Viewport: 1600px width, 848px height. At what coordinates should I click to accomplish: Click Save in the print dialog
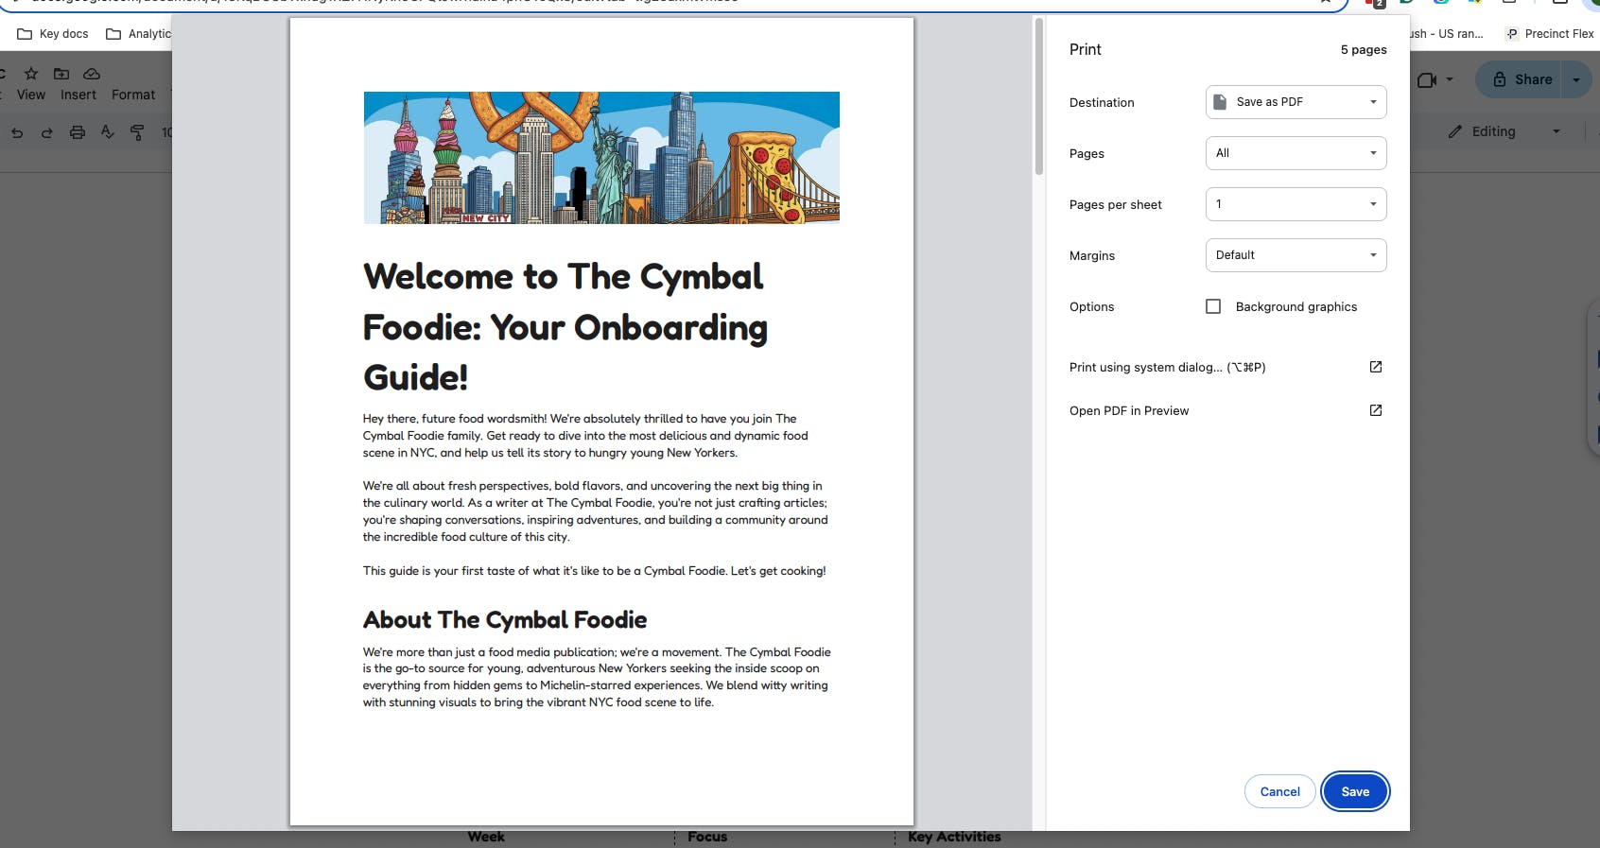pyautogui.click(x=1355, y=792)
